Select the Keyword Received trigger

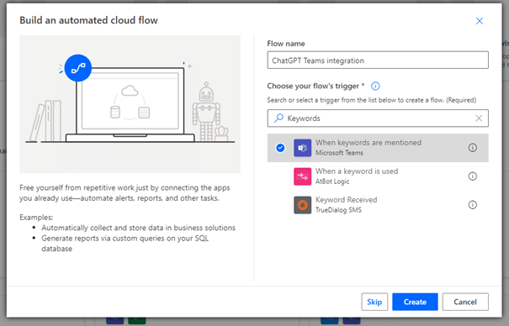coord(378,205)
